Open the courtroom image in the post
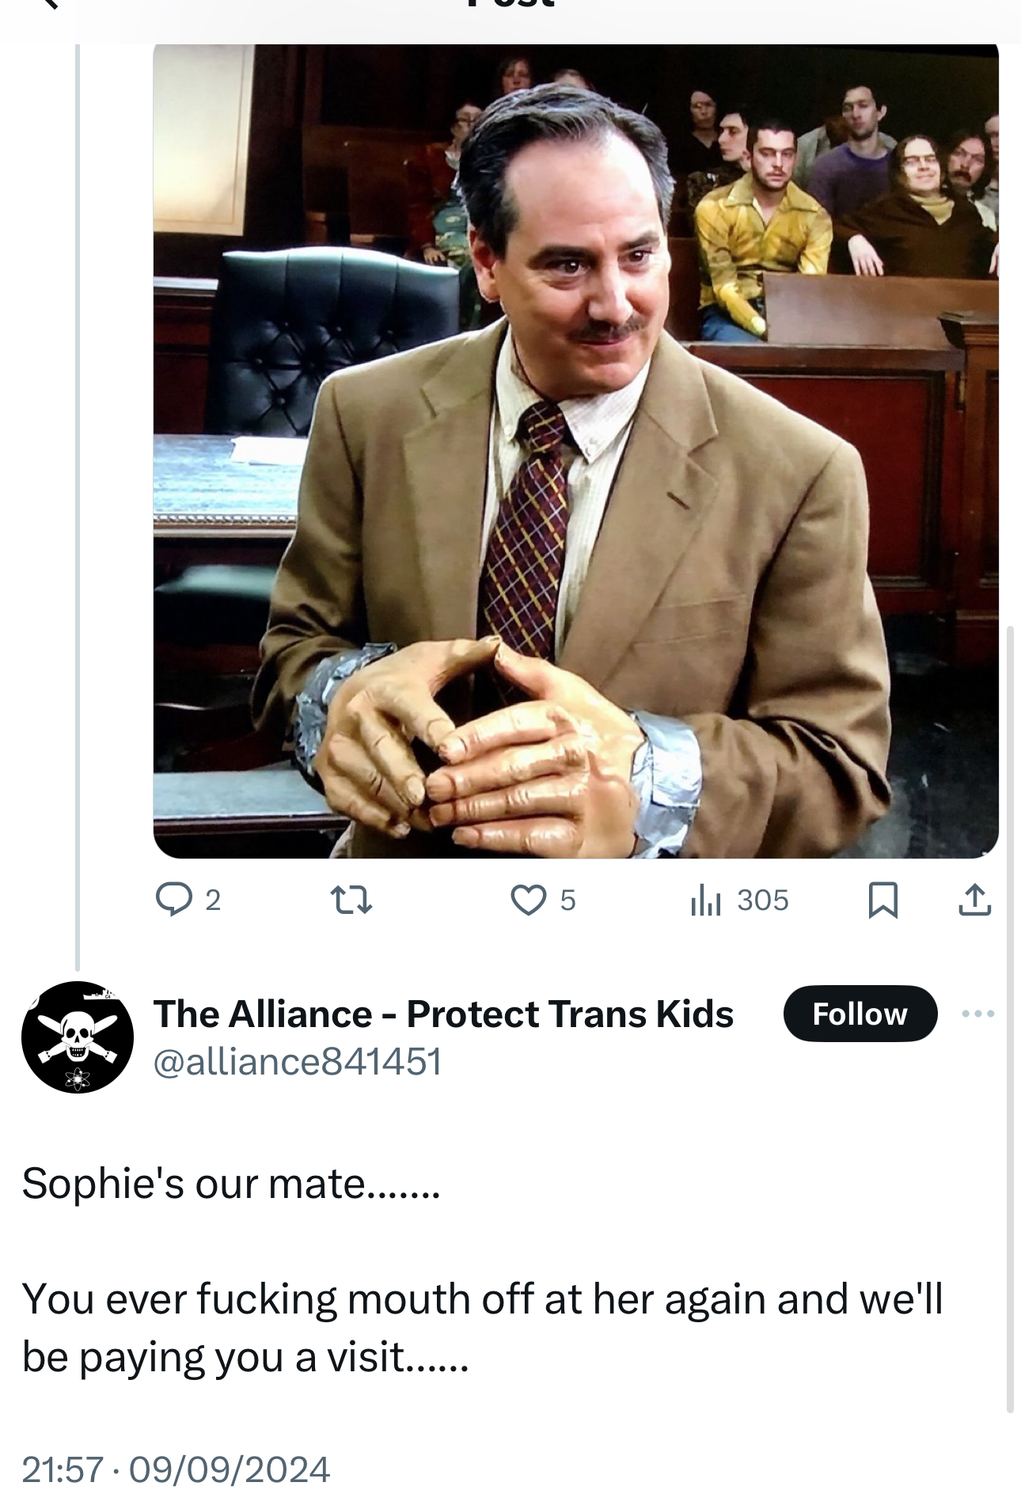Viewport: 1021px width, 1505px height. [x=575, y=451]
